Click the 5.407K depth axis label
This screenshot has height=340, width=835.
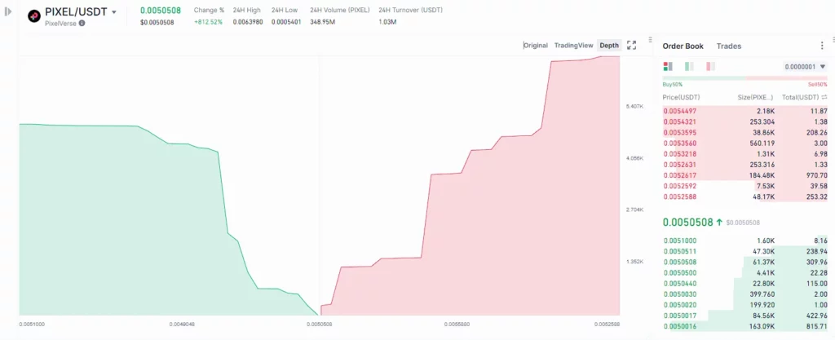(634, 107)
